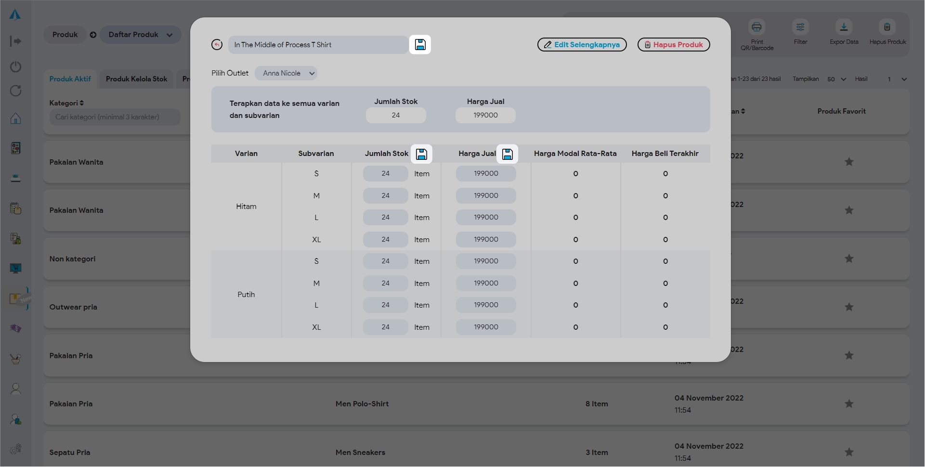Open the Pilih Outlet dropdown showing Anna Nicole

(286, 73)
